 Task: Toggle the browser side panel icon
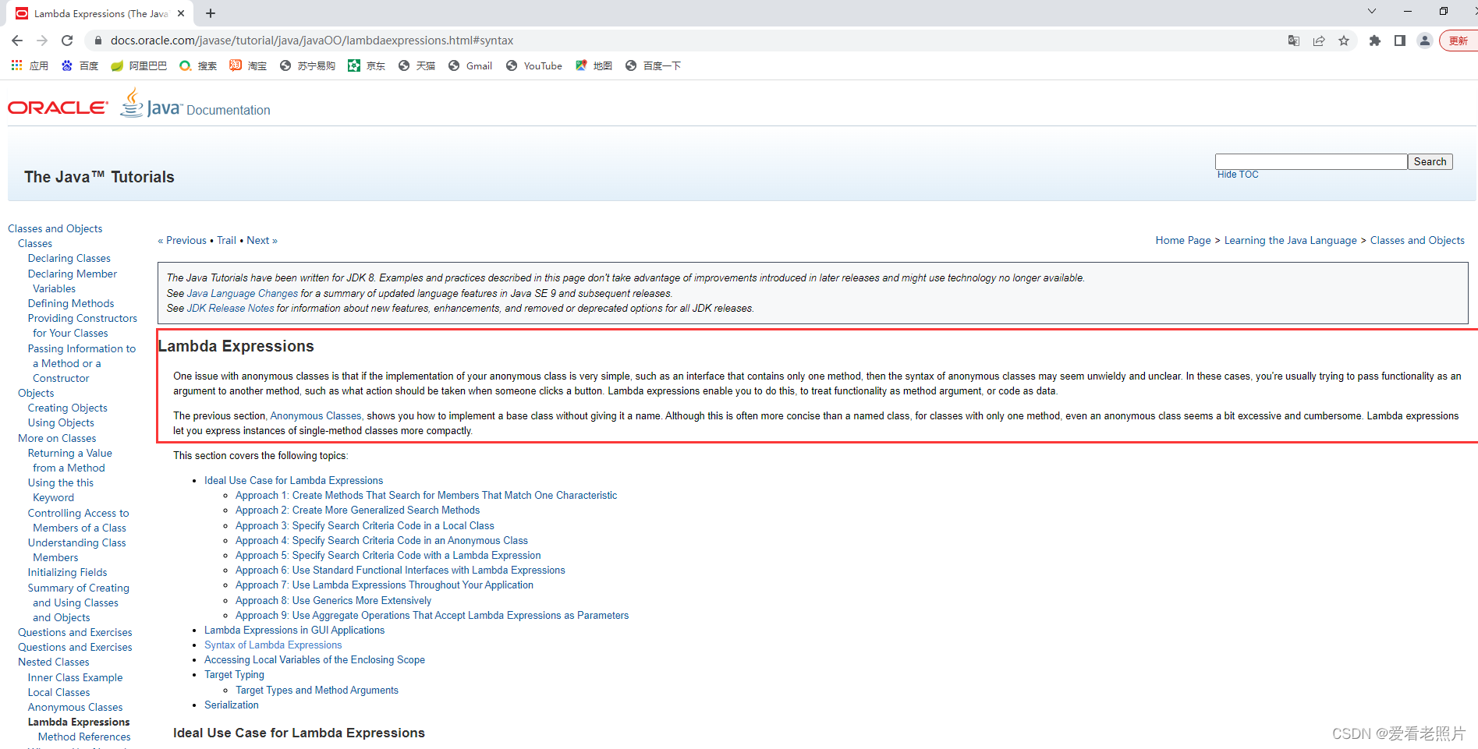pyautogui.click(x=1400, y=41)
